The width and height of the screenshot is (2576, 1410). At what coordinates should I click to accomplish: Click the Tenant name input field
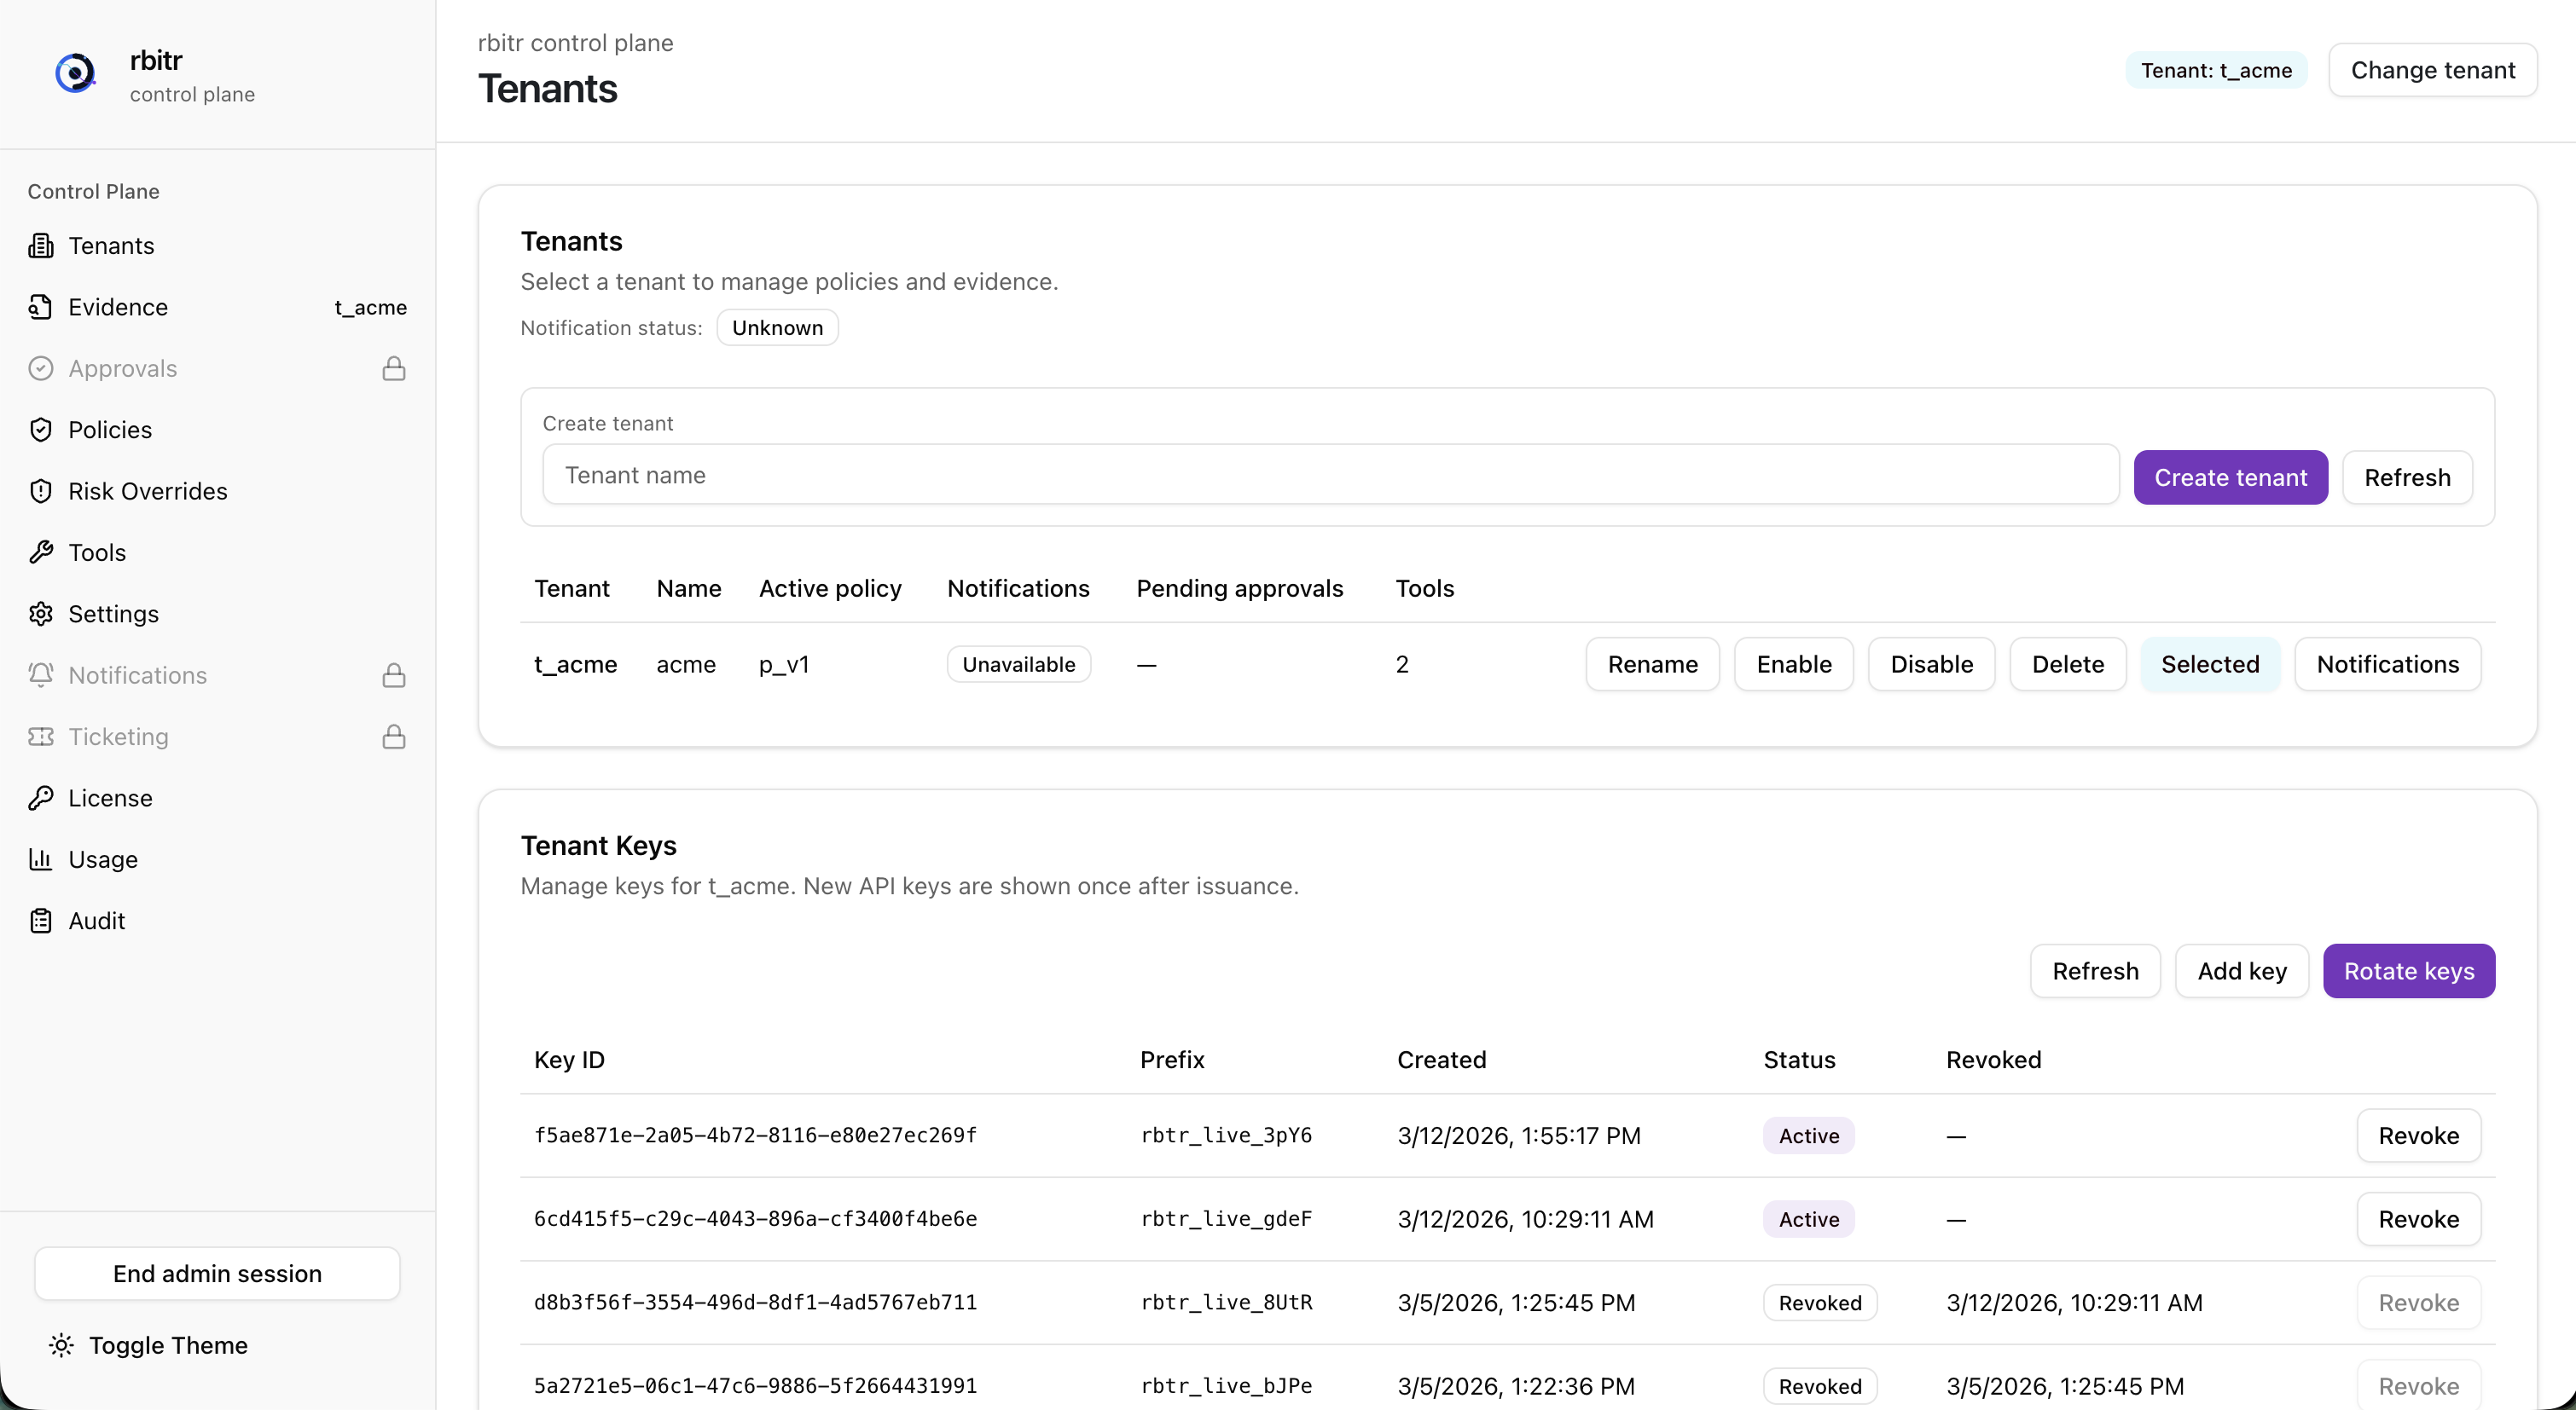click(1329, 476)
